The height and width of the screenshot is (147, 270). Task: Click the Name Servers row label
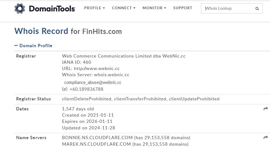pos(31,138)
